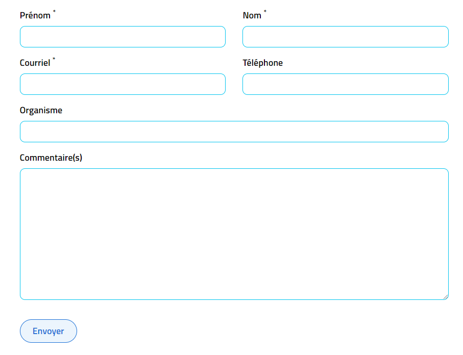Click the comment box resize handle
Viewport: 463px width, 355px height.
pos(446,297)
